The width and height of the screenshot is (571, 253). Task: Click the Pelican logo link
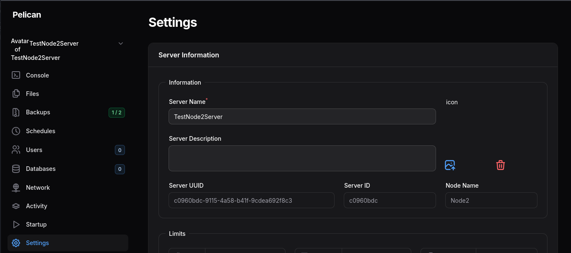click(x=27, y=15)
